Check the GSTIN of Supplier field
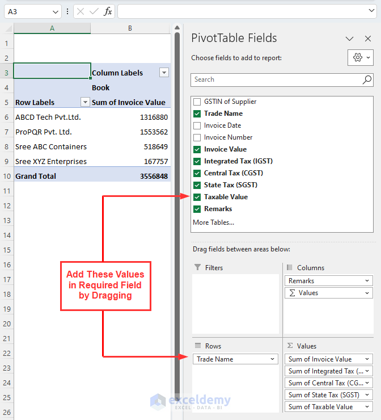381x420 pixels. click(x=197, y=102)
